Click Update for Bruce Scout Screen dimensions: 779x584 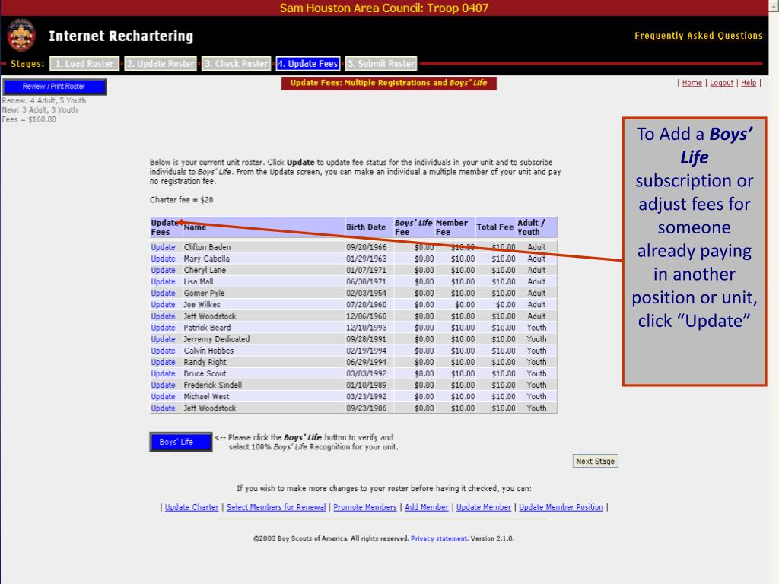tap(163, 373)
